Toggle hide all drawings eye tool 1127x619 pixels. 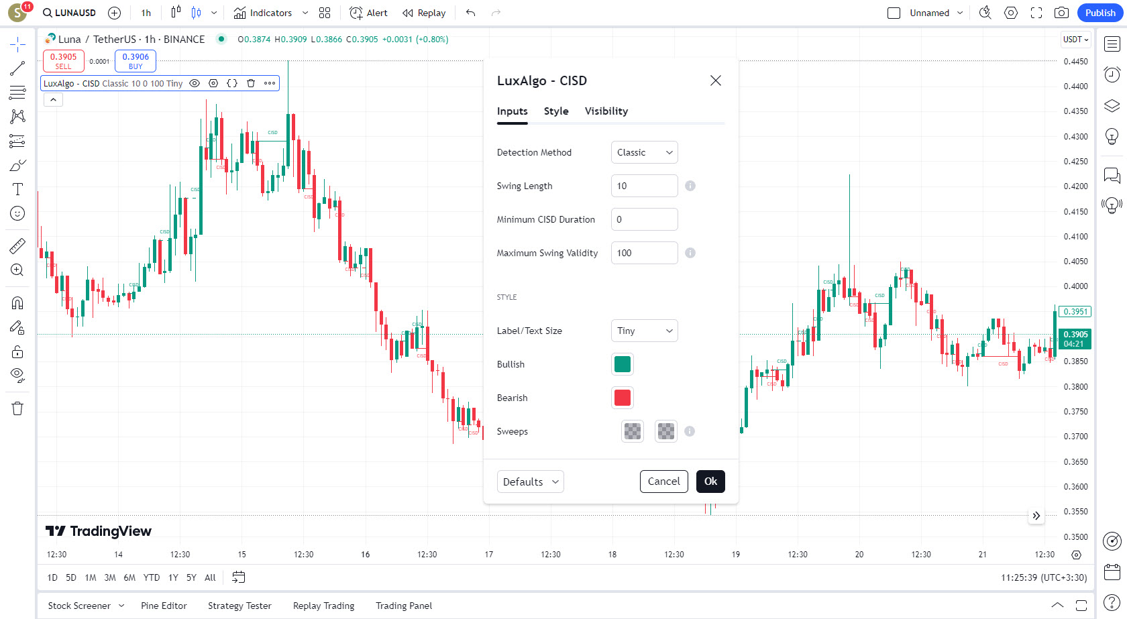[x=17, y=374]
